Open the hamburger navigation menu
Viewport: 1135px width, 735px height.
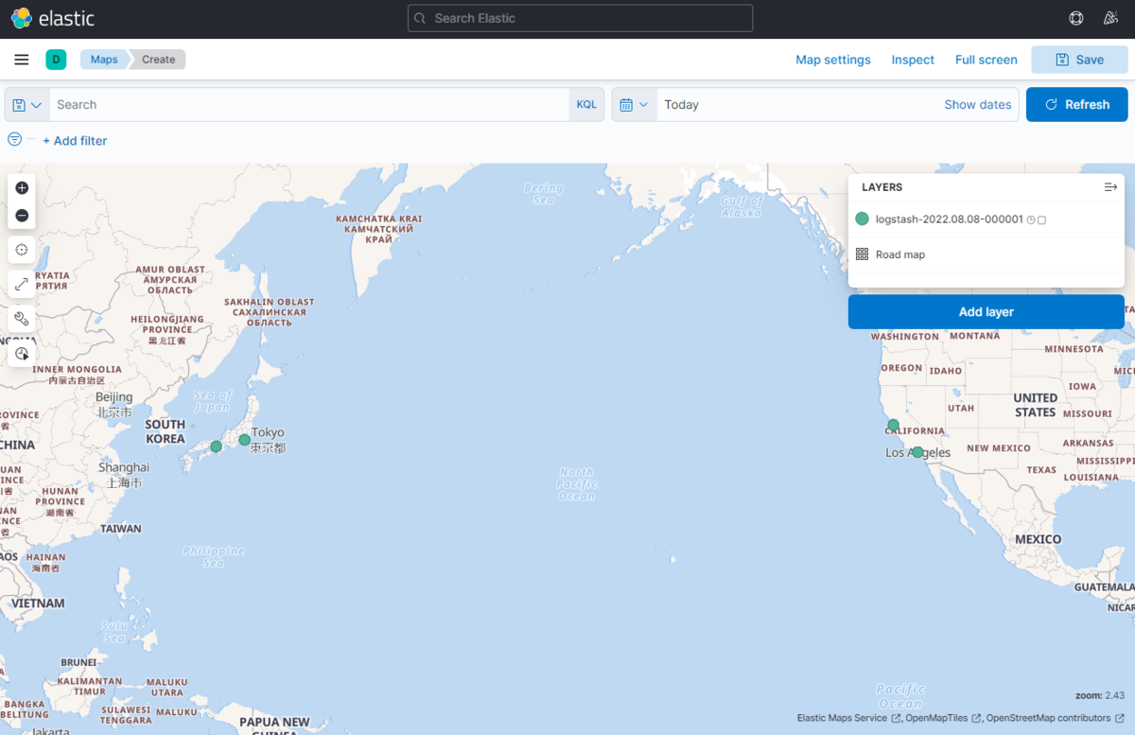point(22,60)
